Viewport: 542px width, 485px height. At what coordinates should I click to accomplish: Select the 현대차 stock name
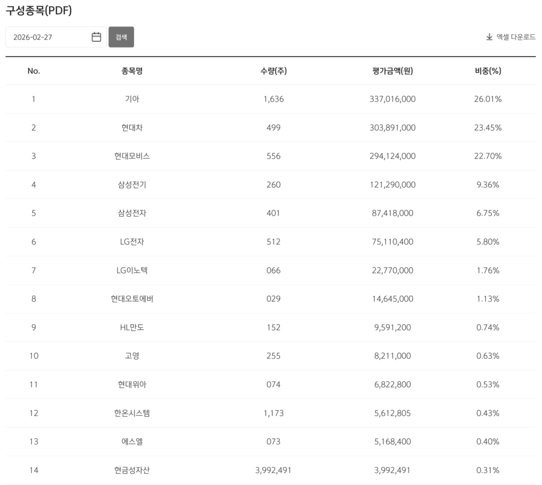(132, 127)
